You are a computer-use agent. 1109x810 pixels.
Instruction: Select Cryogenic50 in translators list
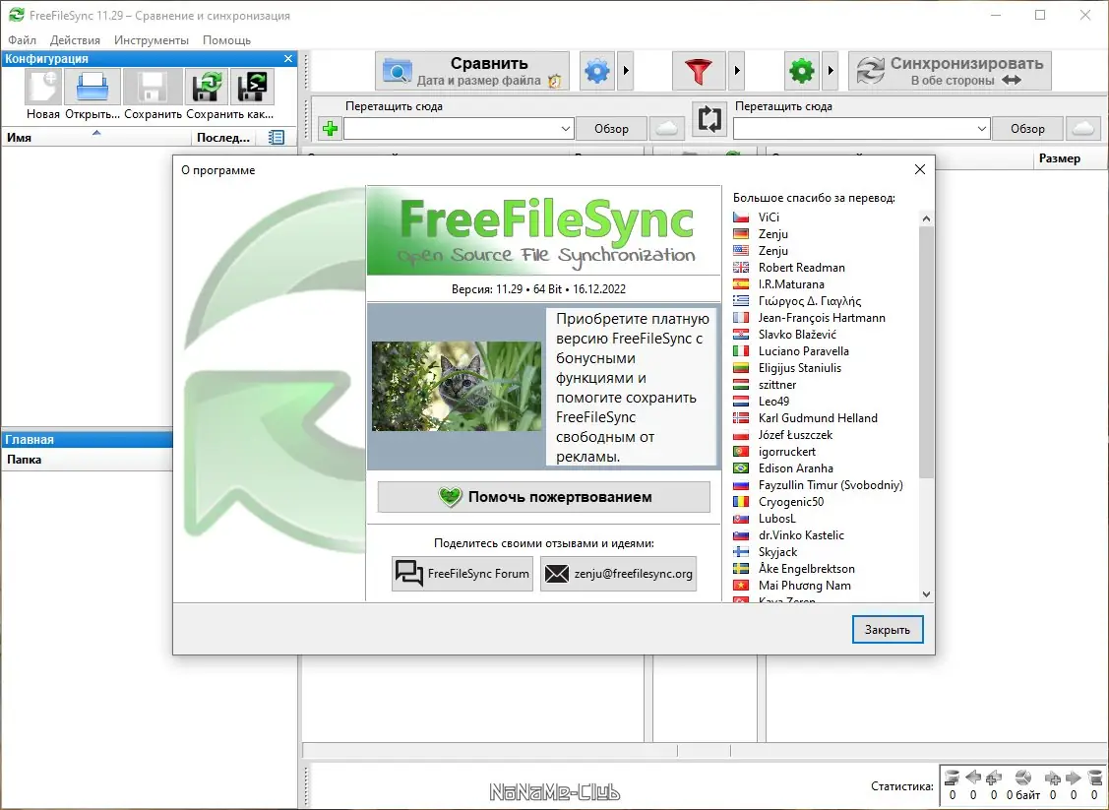[791, 502]
